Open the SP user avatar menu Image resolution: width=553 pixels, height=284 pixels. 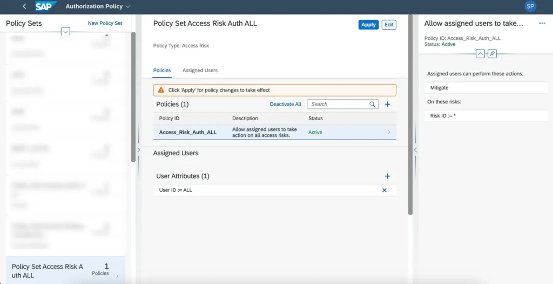point(530,6)
